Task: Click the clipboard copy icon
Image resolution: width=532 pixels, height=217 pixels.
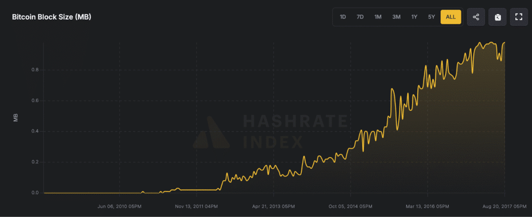Action: click(x=497, y=17)
